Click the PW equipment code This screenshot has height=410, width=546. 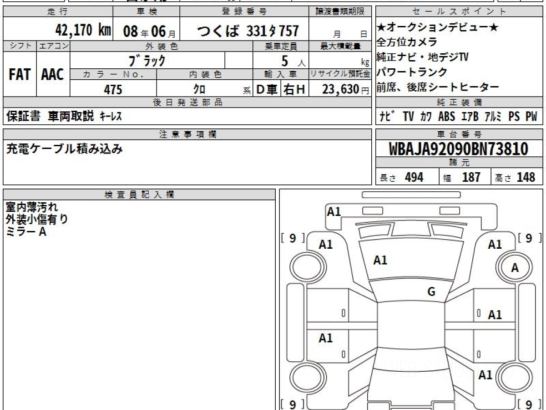coord(531,117)
